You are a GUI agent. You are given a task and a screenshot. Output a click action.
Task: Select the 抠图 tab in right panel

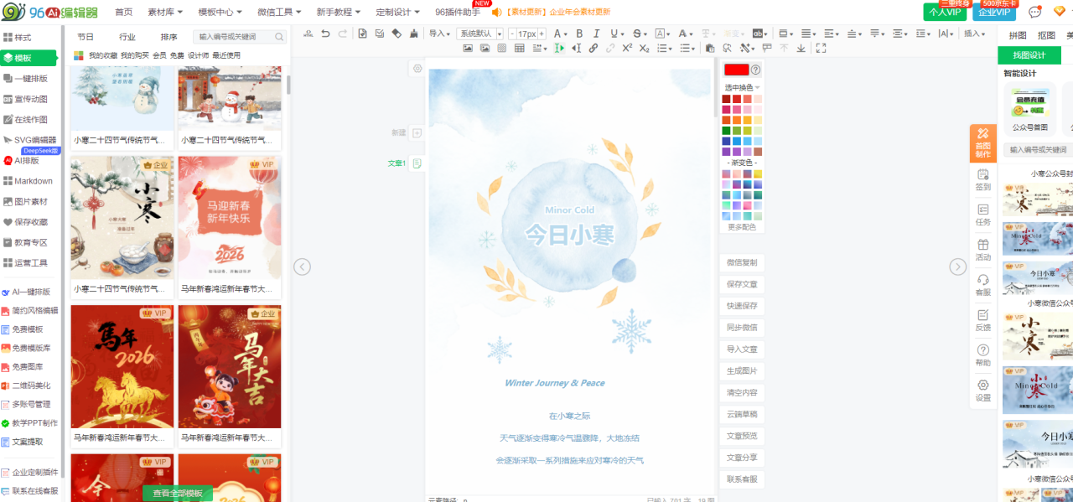click(1046, 35)
